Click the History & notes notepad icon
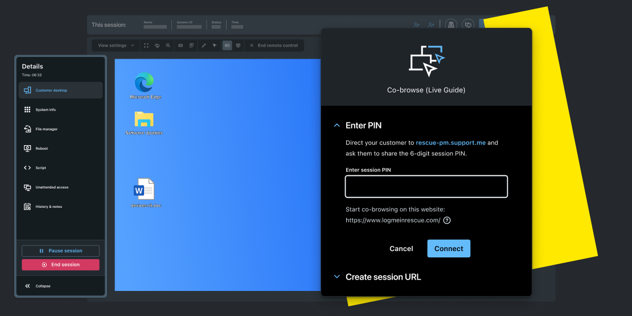 pos(27,206)
